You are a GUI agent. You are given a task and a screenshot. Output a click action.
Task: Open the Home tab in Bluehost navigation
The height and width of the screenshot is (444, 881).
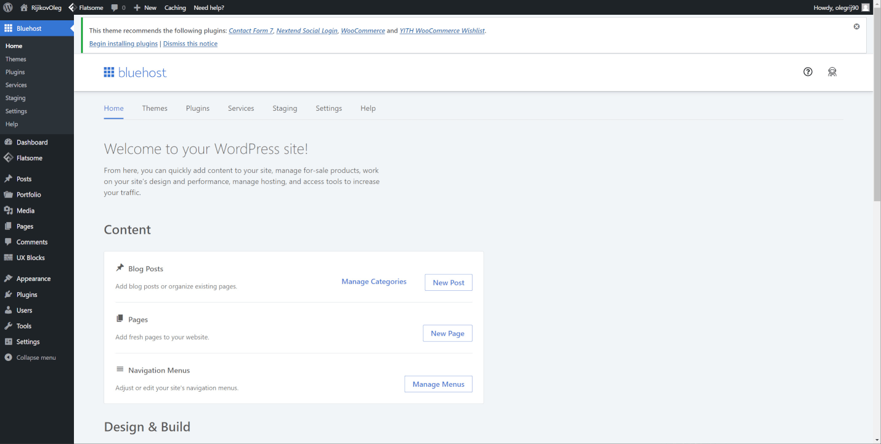[114, 108]
